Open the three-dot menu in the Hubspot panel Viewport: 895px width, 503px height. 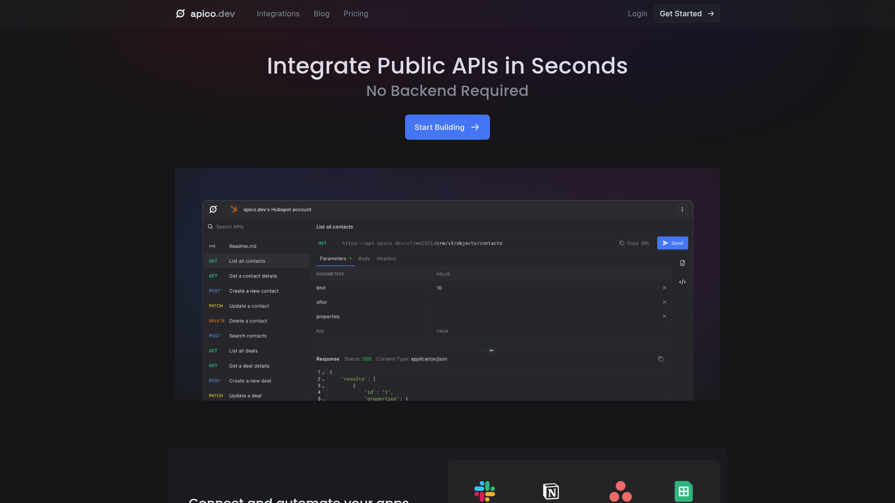[x=682, y=210]
